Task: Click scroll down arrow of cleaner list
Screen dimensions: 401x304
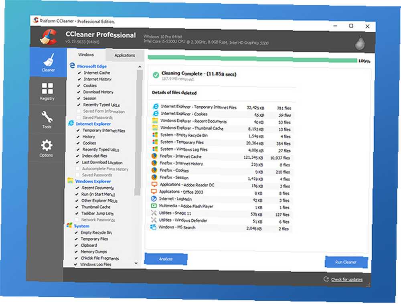Action: click(136, 263)
